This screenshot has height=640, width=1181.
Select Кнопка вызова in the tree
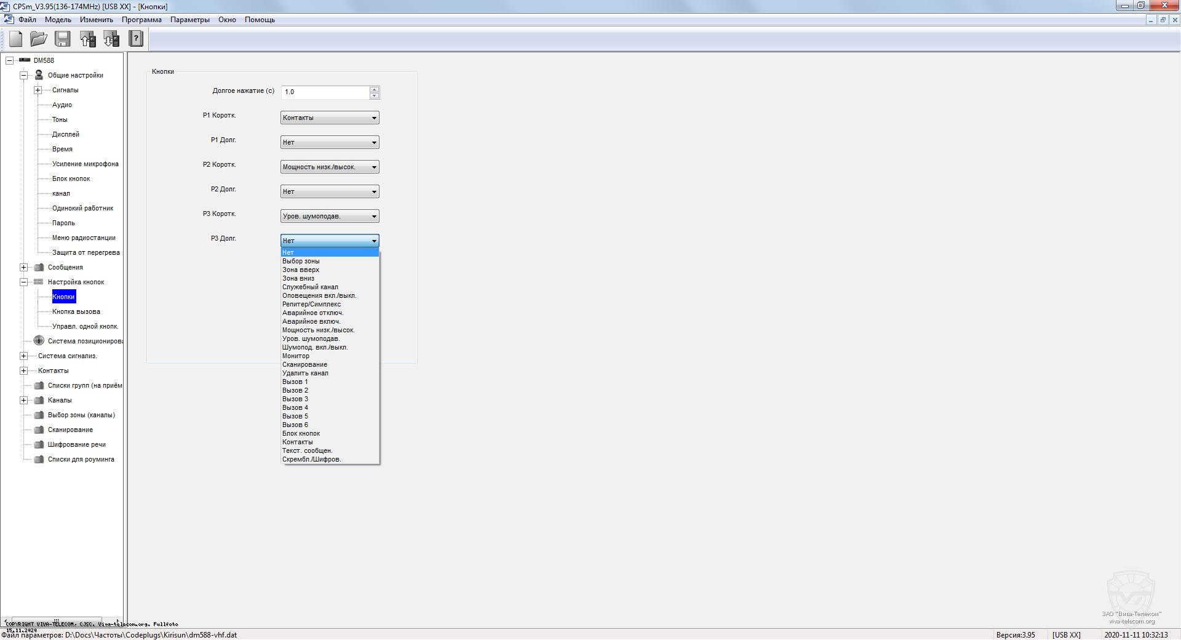(76, 311)
